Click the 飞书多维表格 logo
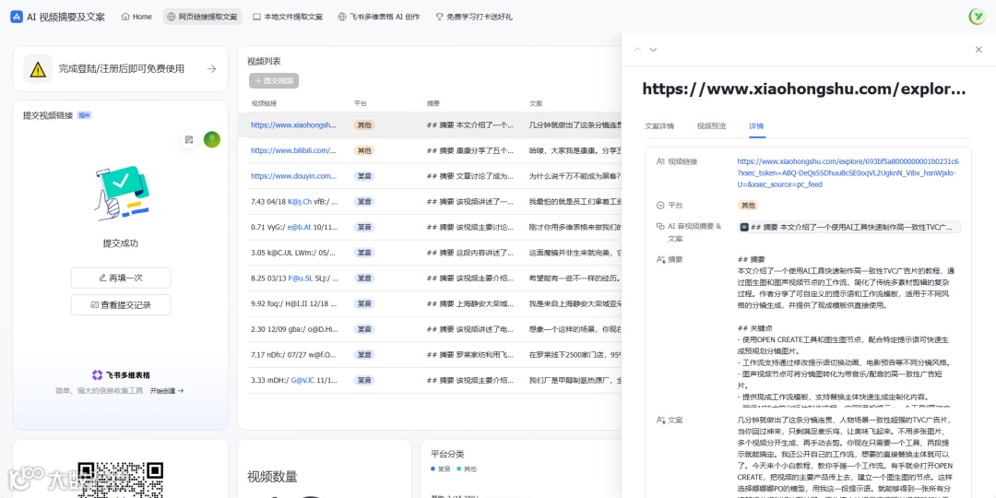This screenshot has width=996, height=498. 121,374
